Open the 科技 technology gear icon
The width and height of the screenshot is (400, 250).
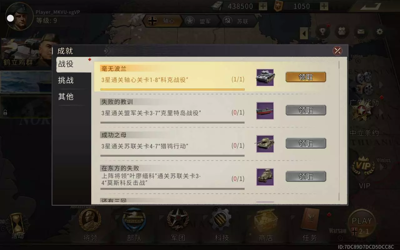[222, 225]
